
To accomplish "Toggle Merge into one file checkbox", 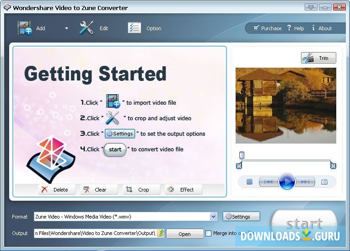I will pos(208,233).
